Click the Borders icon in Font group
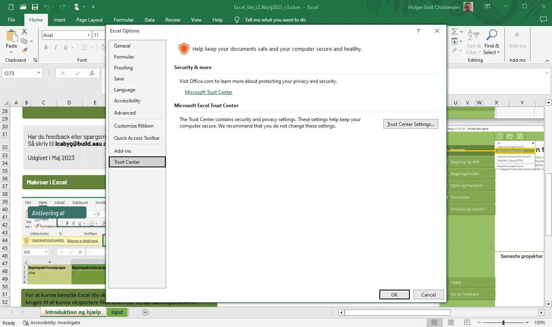 84,48
